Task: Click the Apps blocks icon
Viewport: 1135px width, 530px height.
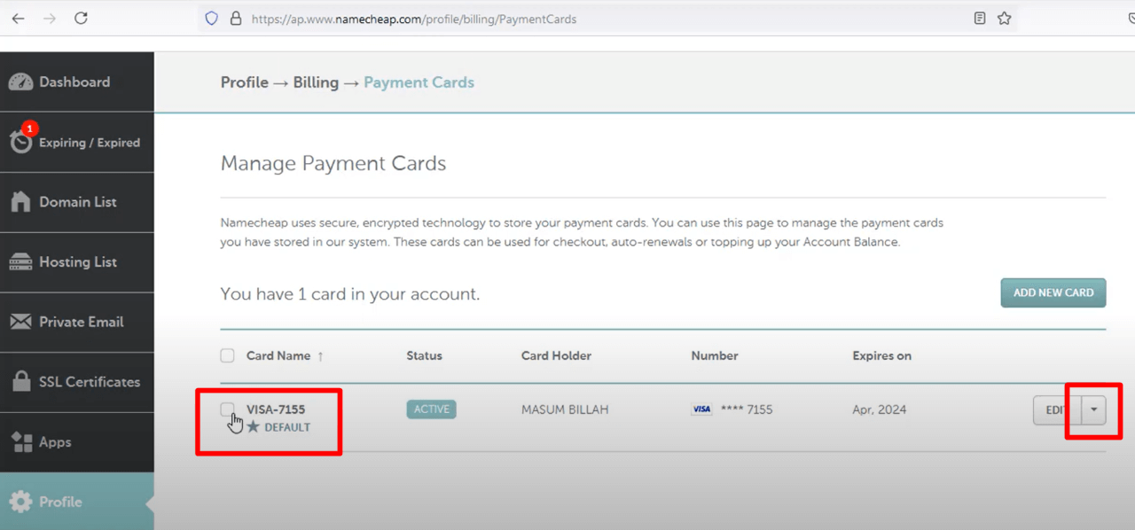Action: (21, 441)
